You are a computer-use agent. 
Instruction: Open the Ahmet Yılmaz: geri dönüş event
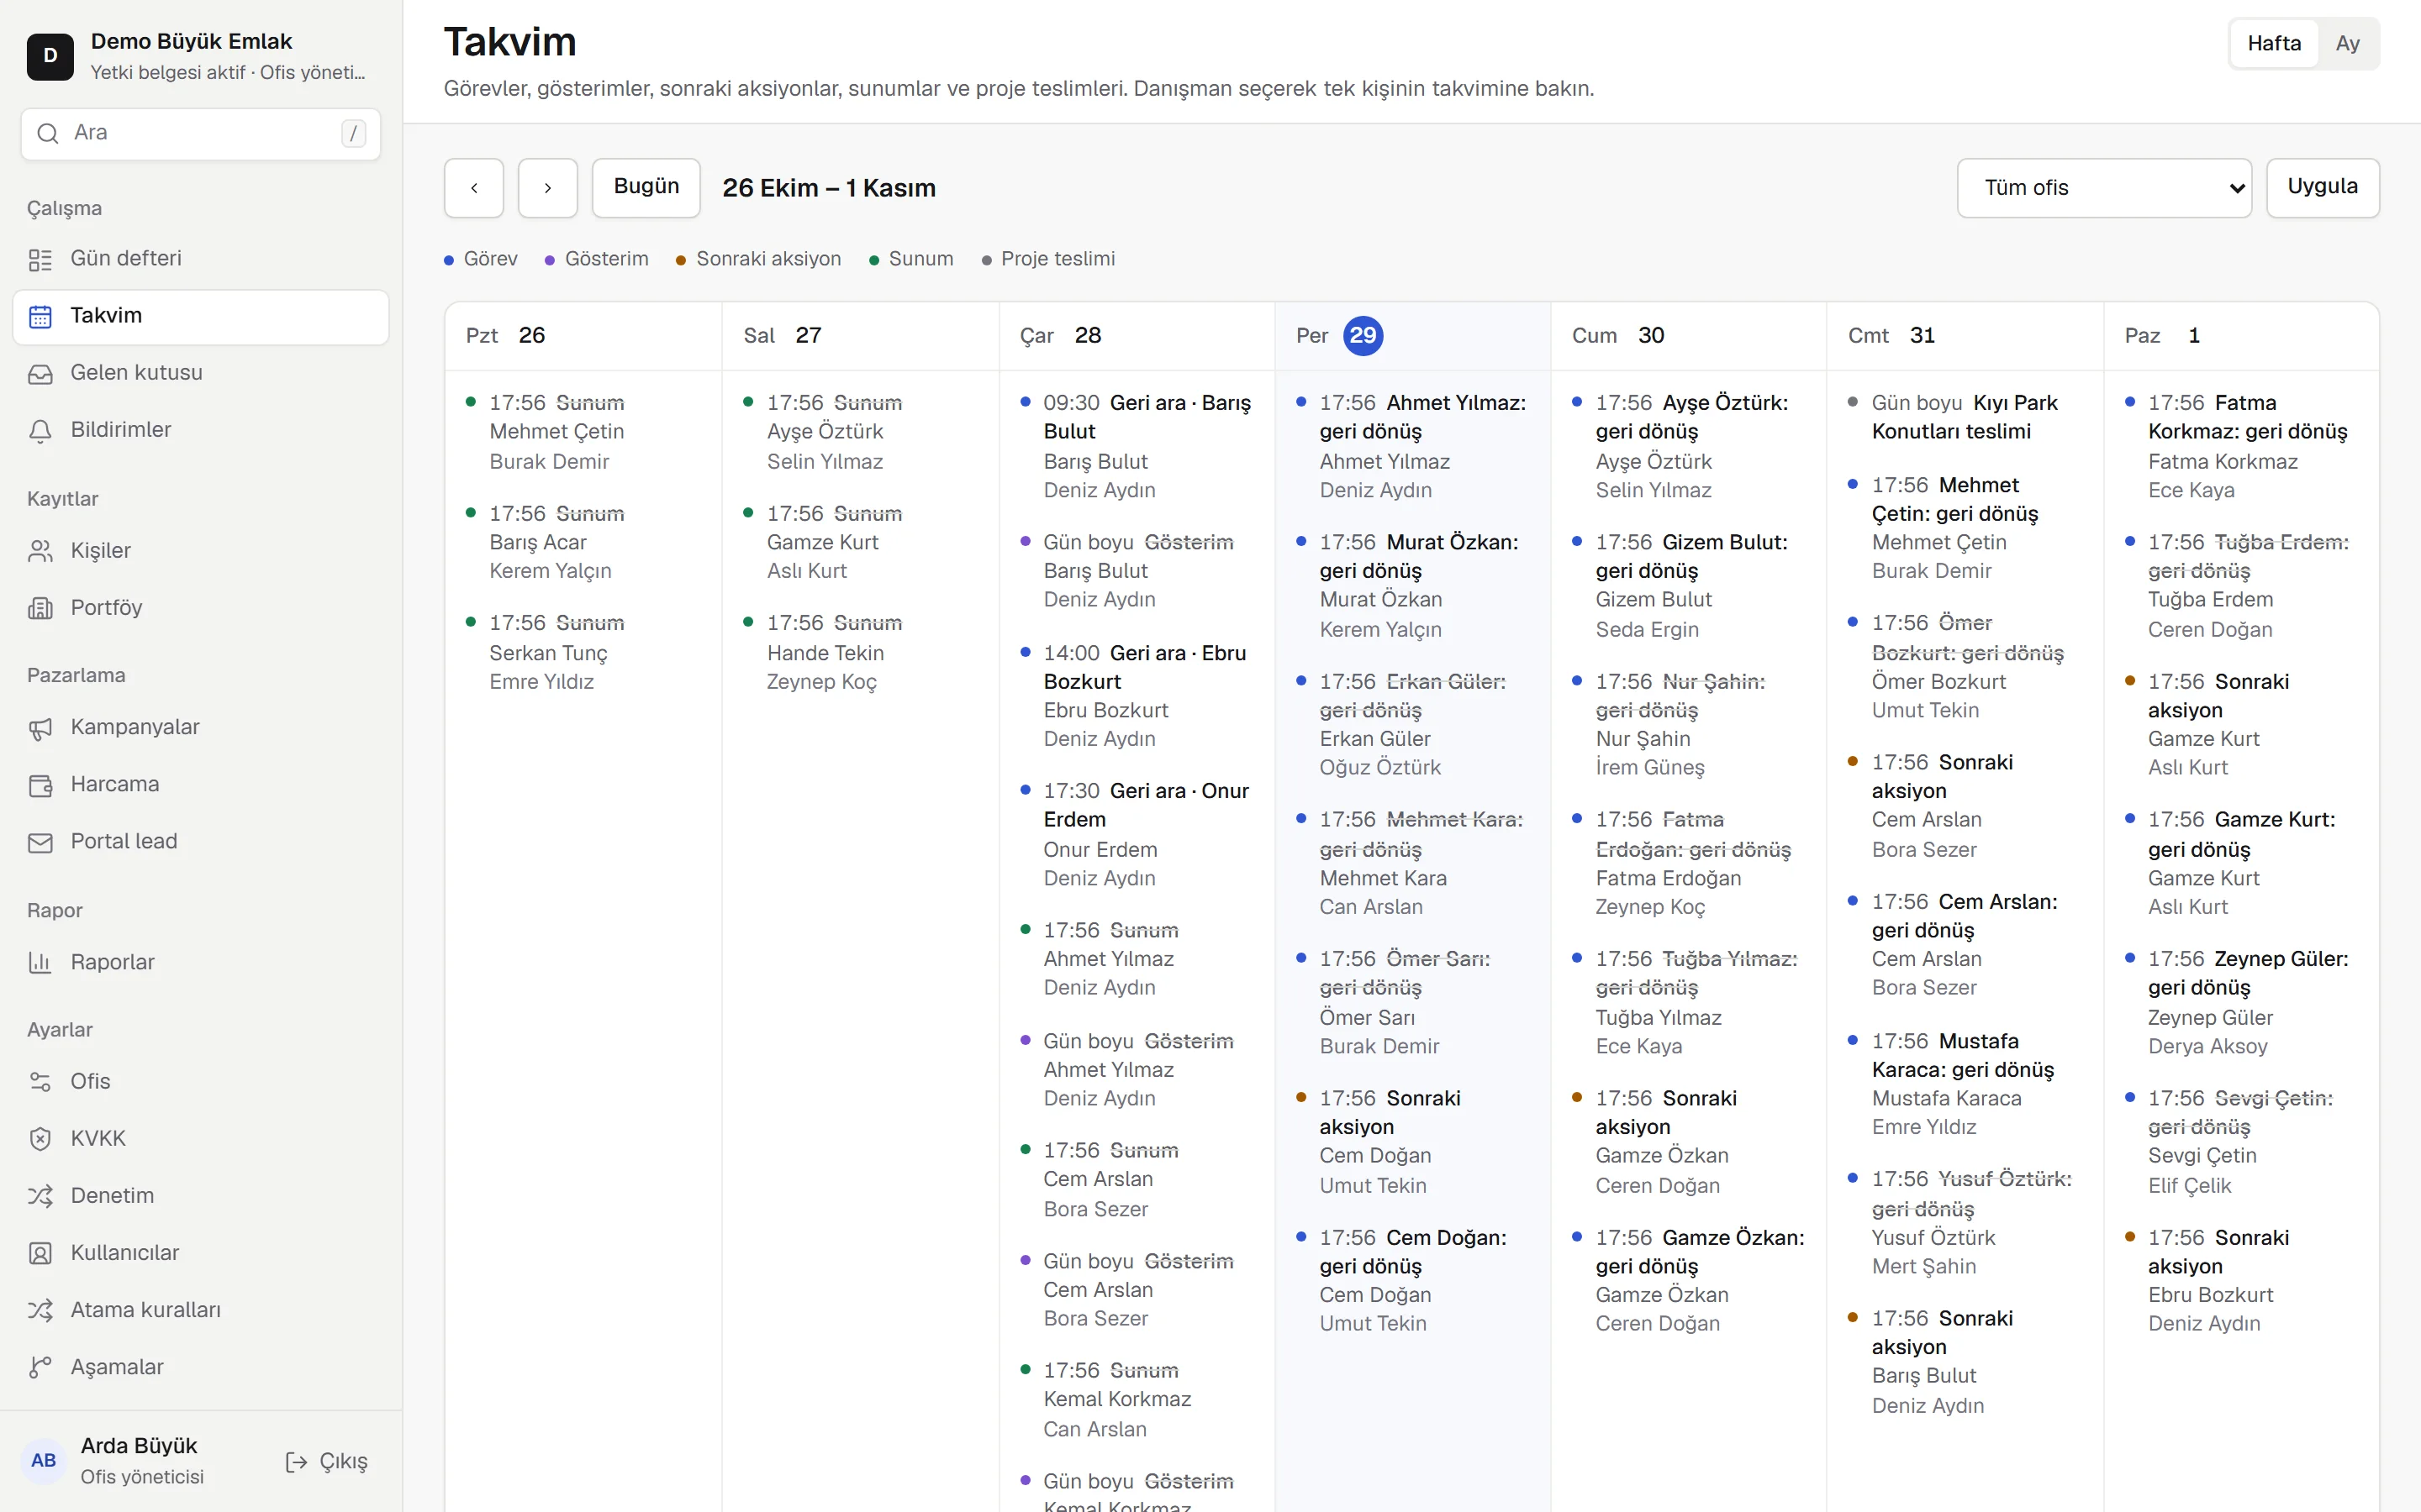click(x=1412, y=446)
